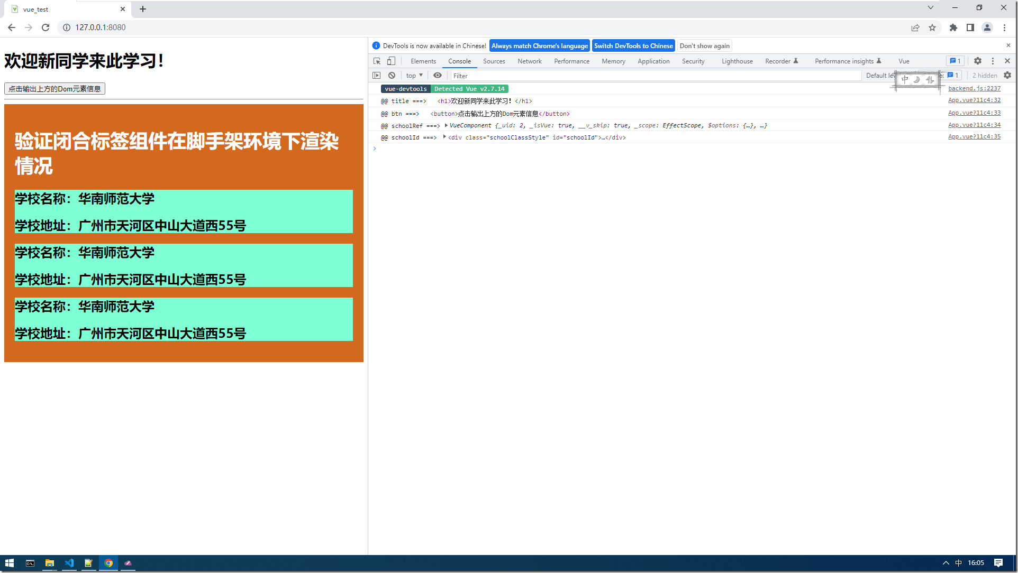This screenshot has width=1018, height=573.
Task: Click the 点击输出上方的Dom元素信息 button
Action: 54,89
